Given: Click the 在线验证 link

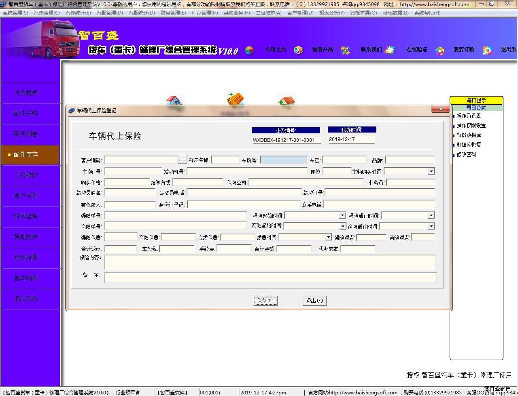Looking at the screenshot, I should (417, 50).
